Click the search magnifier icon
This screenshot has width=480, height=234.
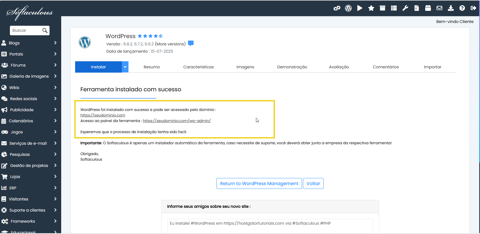coord(45,31)
